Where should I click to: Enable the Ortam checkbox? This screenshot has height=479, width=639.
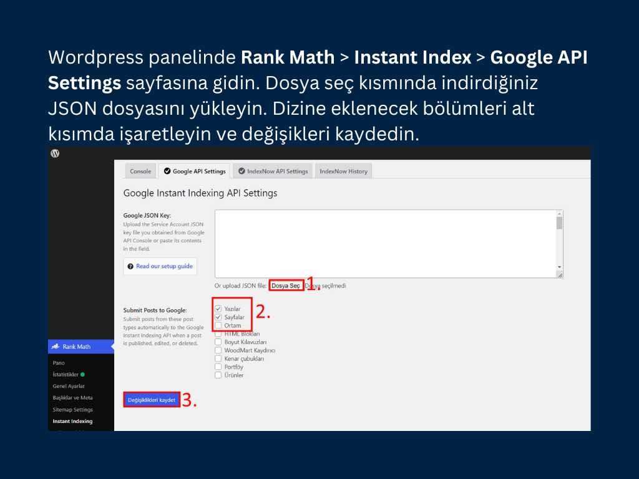(x=218, y=326)
